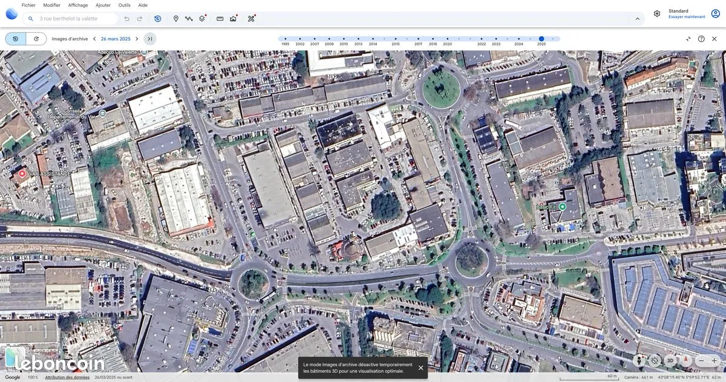
Task: Click the 100 % loading status
Action: pyautogui.click(x=33, y=377)
